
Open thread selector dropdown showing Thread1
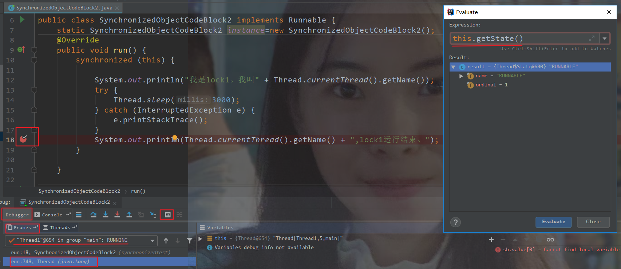(x=152, y=240)
